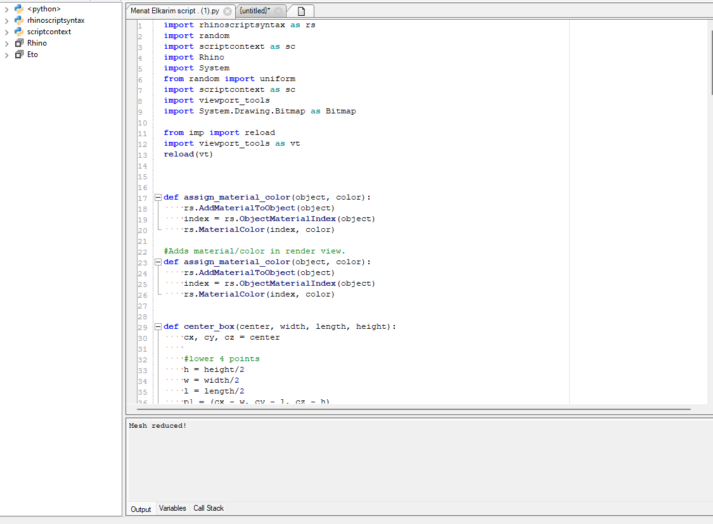713x524 pixels.
Task: Expand the <python> tree node
Action: pos(6,9)
